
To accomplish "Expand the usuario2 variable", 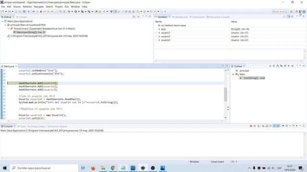I will pyautogui.click(x=156, y=36).
